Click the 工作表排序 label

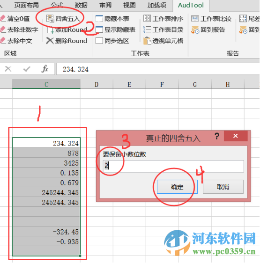tap(168, 18)
